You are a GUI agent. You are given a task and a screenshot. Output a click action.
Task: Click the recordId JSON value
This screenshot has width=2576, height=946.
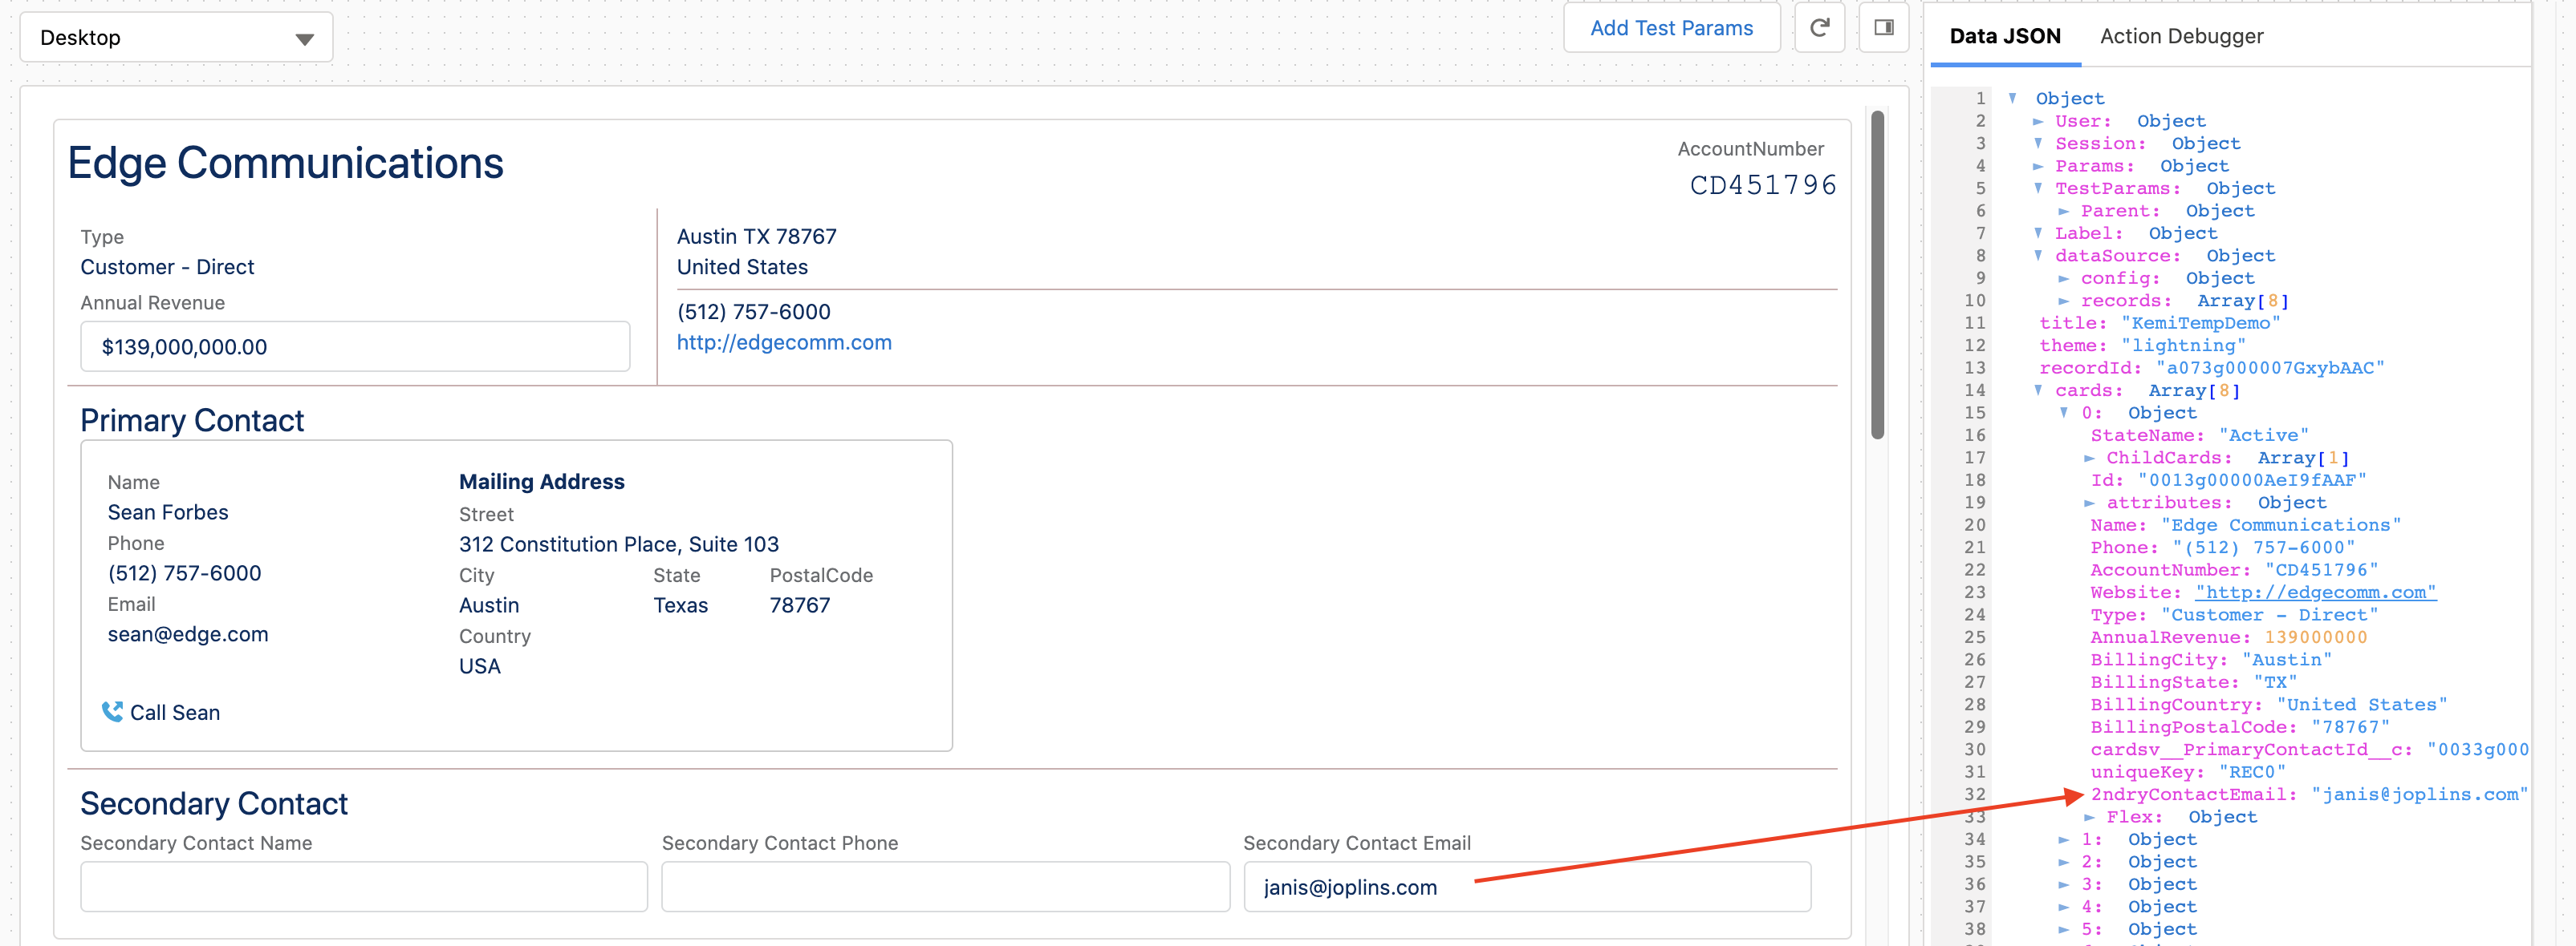click(x=2270, y=368)
